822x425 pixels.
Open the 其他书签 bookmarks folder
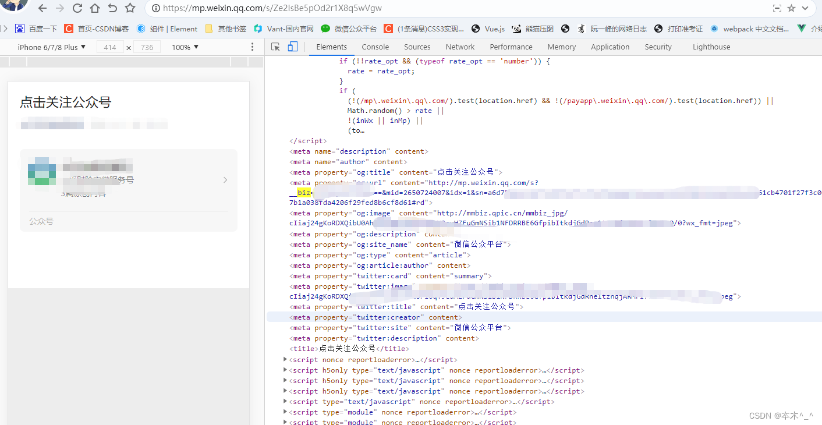click(226, 29)
